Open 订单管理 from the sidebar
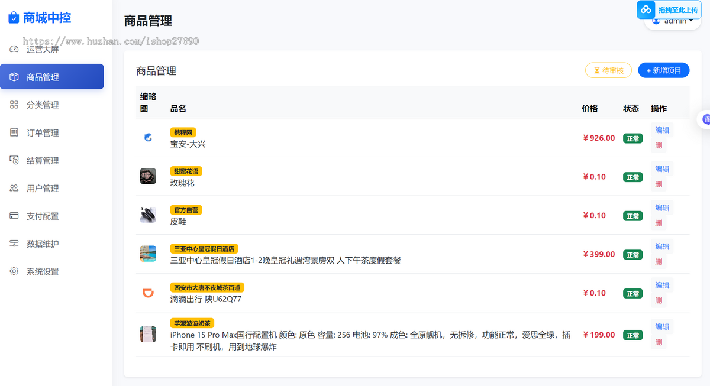This screenshot has height=386, width=710. coord(52,132)
